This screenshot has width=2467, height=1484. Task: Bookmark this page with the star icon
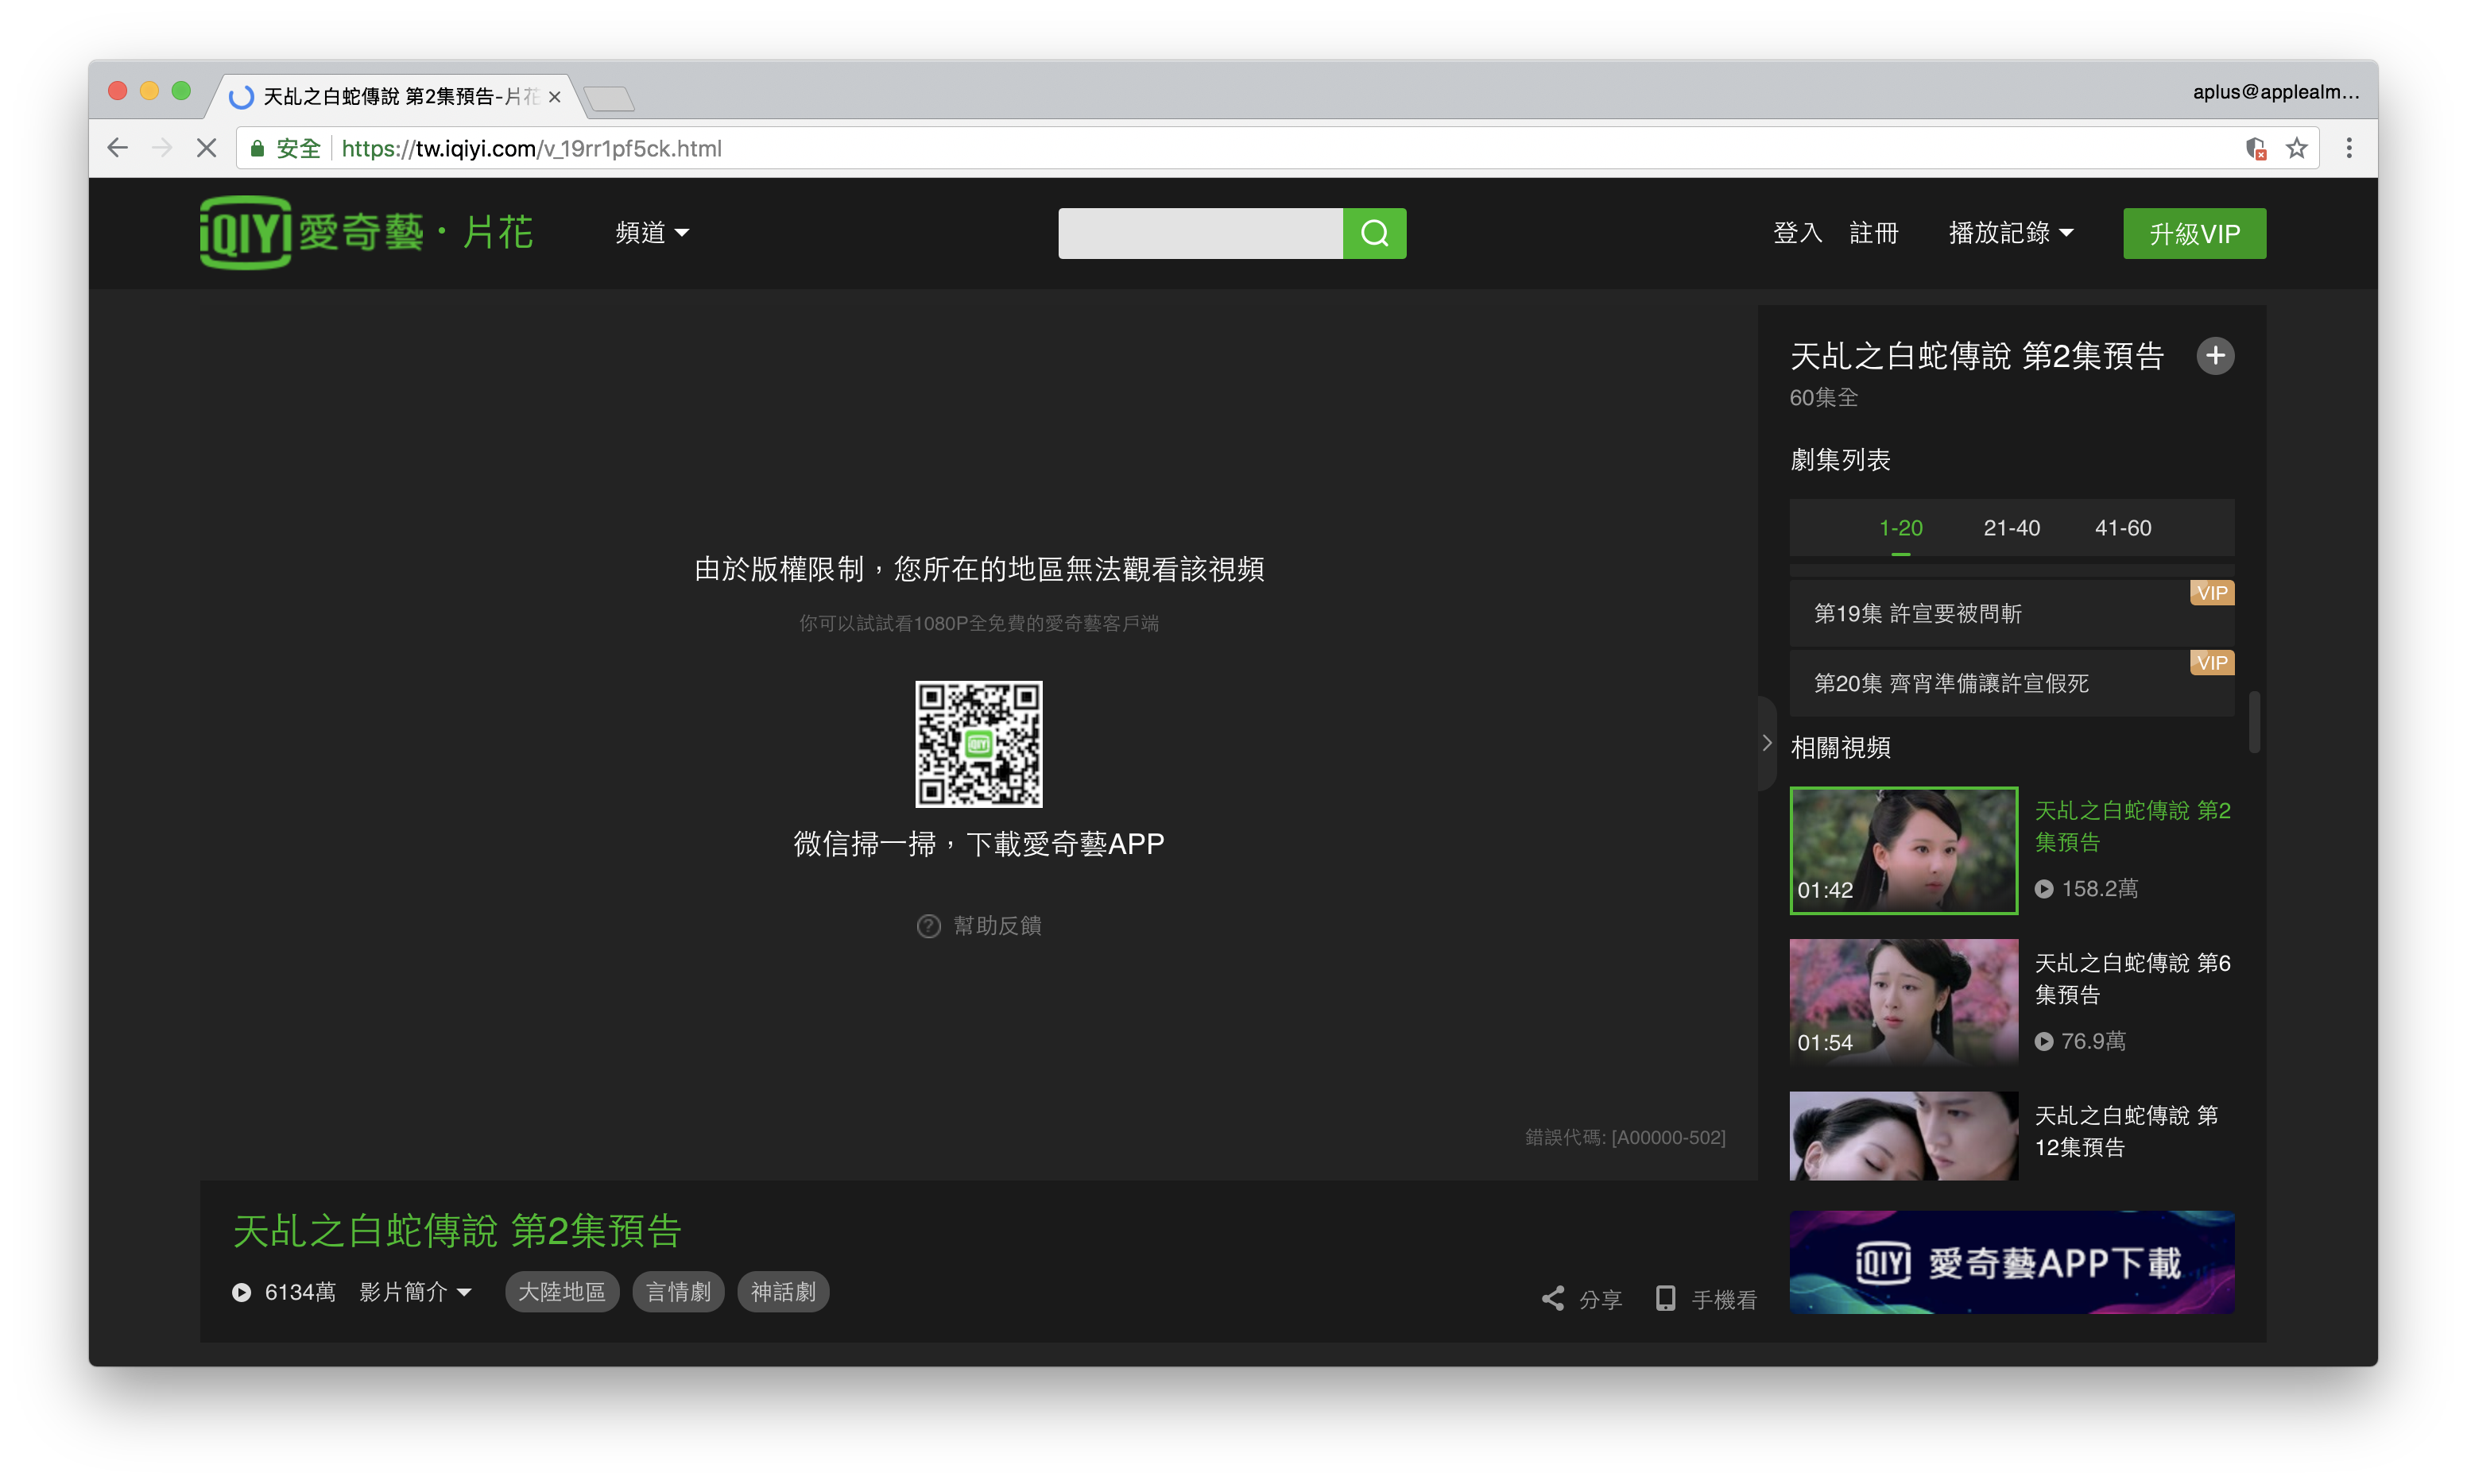pos(2297,148)
